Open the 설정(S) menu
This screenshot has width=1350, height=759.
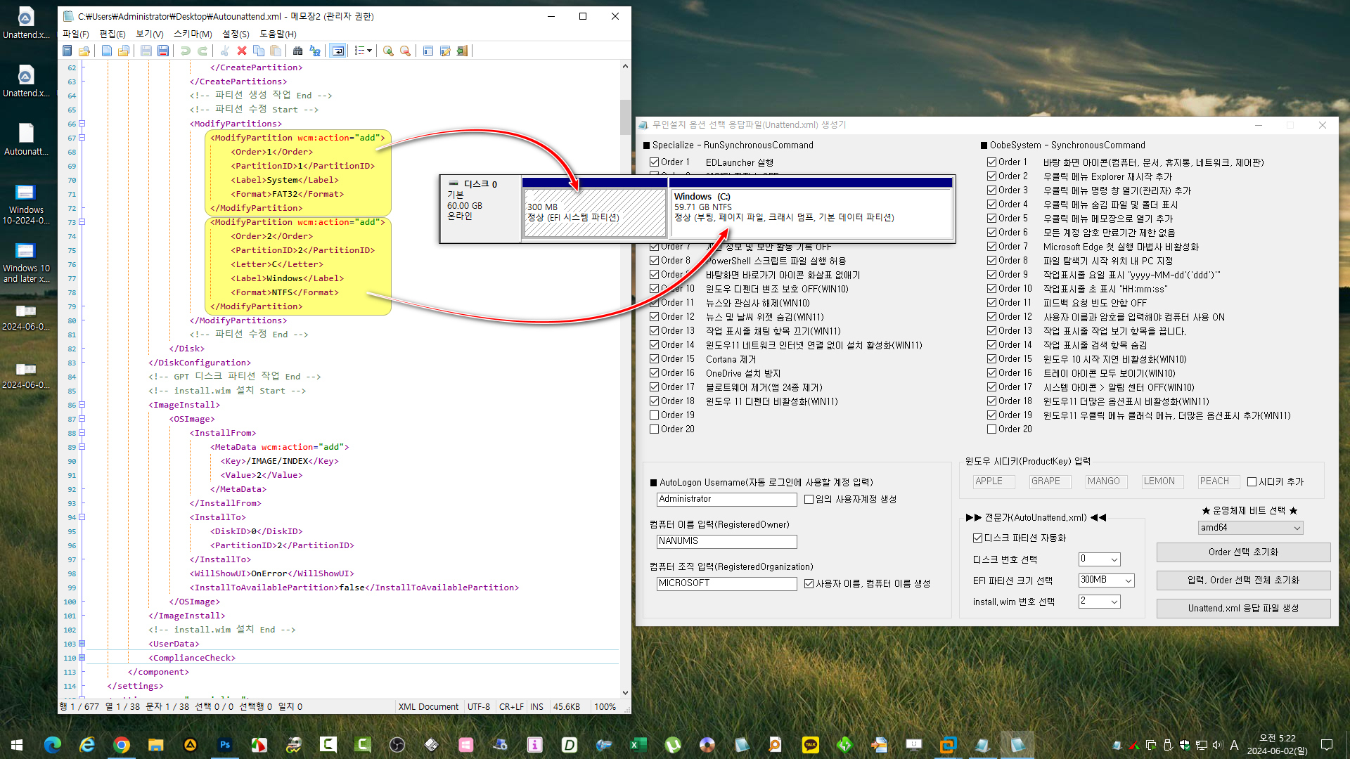236,34
